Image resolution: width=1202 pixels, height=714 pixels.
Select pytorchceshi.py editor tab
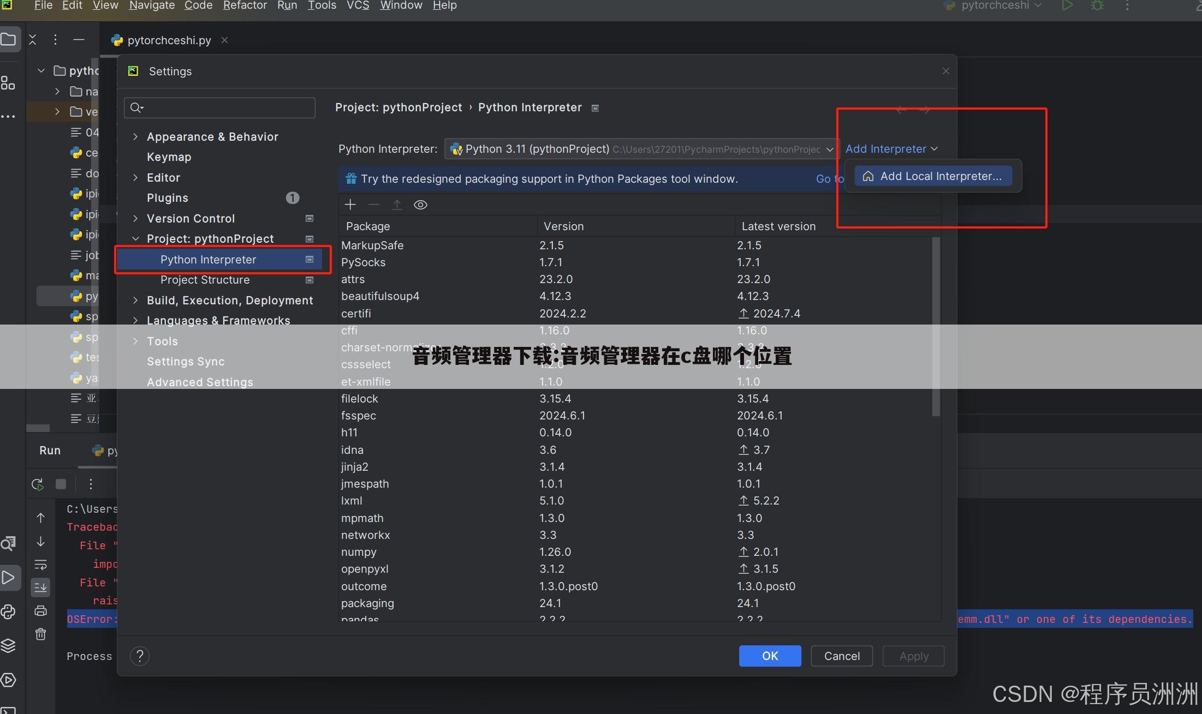pyautogui.click(x=169, y=40)
